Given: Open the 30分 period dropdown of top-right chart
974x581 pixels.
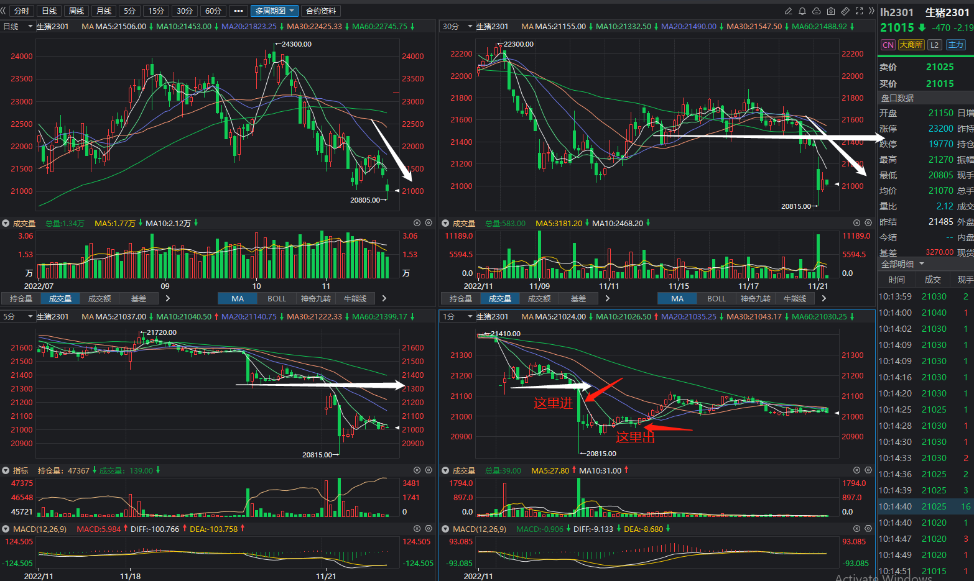Looking at the screenshot, I should click(457, 27).
